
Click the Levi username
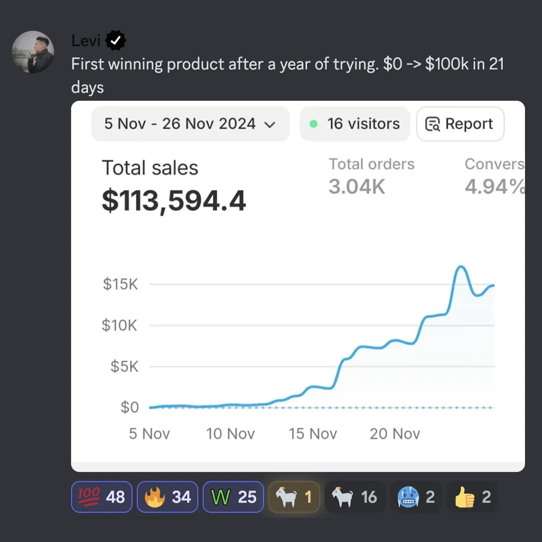[86, 41]
